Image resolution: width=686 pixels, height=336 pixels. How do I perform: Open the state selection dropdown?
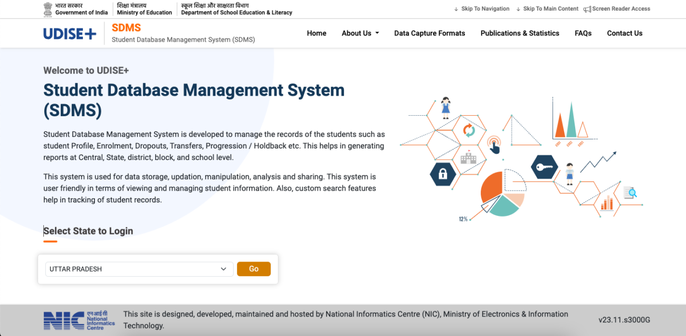tap(139, 269)
